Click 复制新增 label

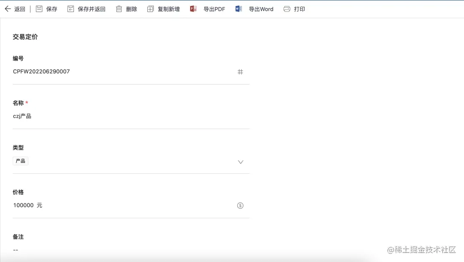169,9
